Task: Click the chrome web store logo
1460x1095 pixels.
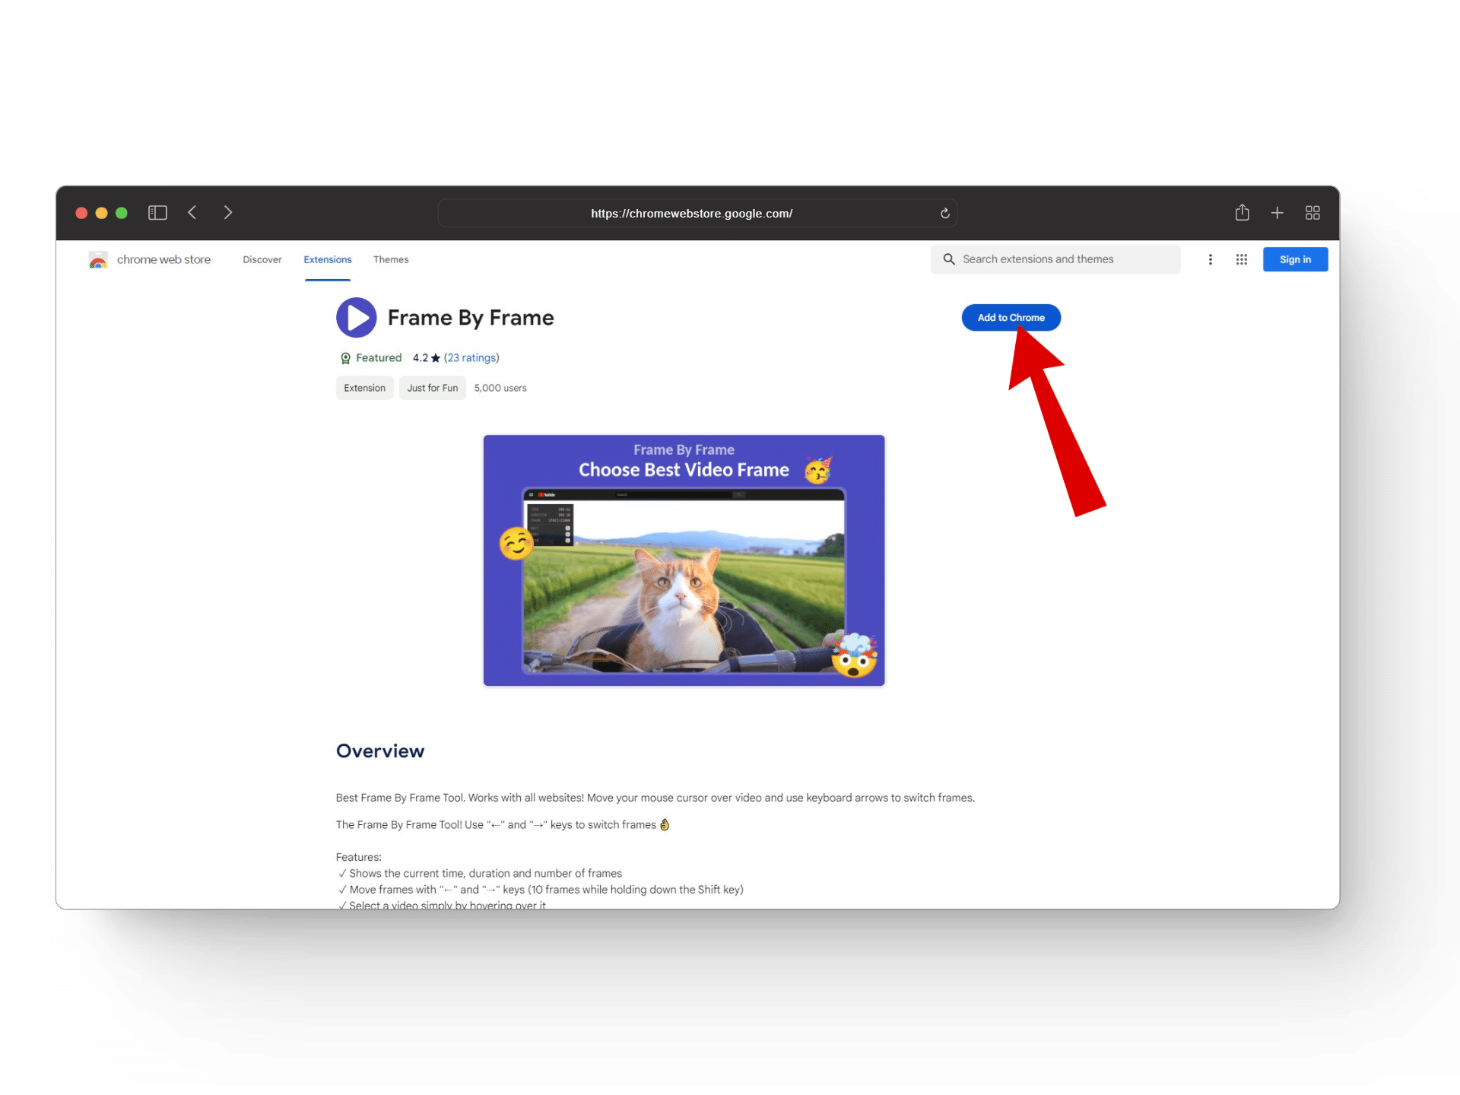Action: point(98,260)
